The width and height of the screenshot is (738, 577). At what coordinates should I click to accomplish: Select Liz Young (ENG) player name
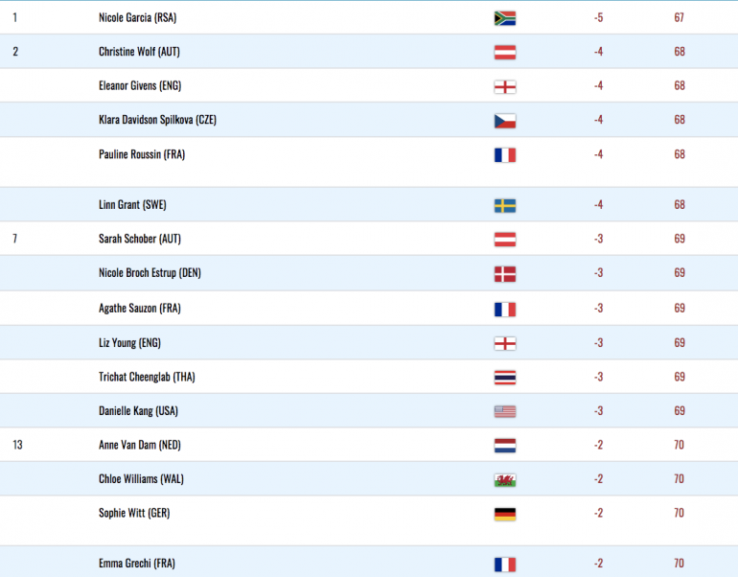click(129, 343)
